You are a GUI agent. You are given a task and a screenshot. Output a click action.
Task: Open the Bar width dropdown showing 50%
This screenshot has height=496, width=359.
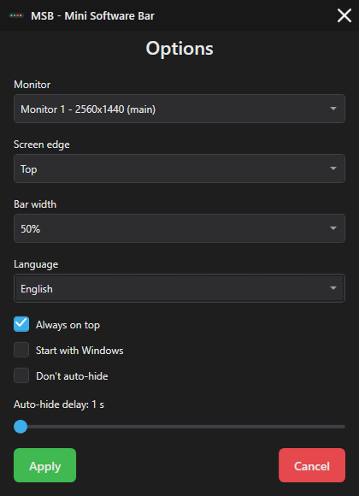click(179, 228)
